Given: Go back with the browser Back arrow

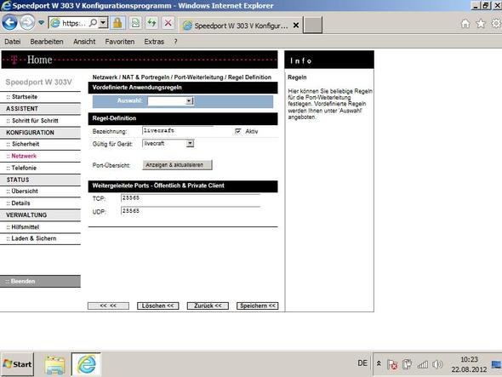Looking at the screenshot, I should pyautogui.click(x=9, y=23).
